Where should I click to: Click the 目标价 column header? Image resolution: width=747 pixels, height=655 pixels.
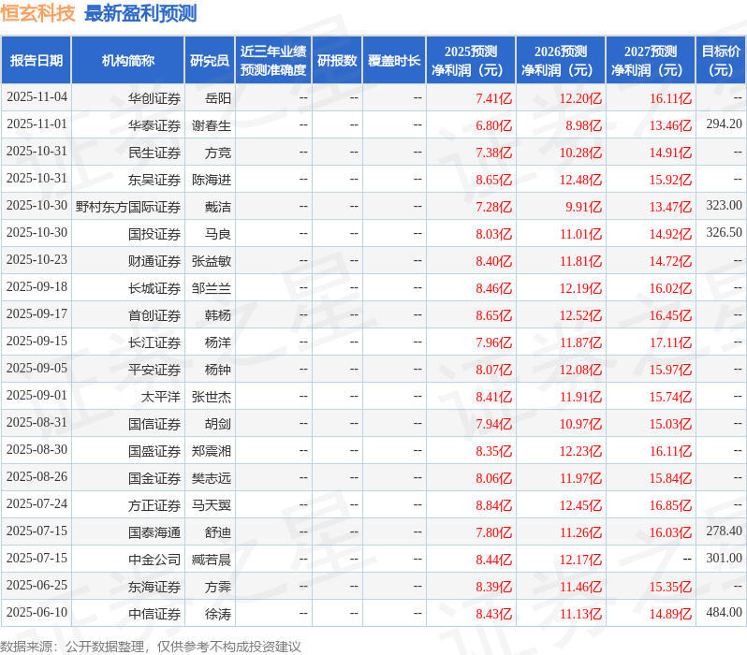(721, 61)
